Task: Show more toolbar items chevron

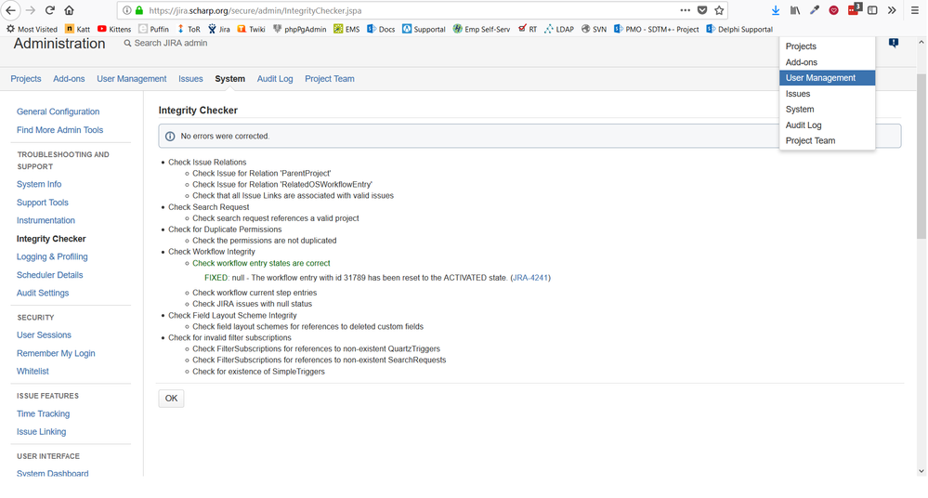Action: [x=891, y=10]
